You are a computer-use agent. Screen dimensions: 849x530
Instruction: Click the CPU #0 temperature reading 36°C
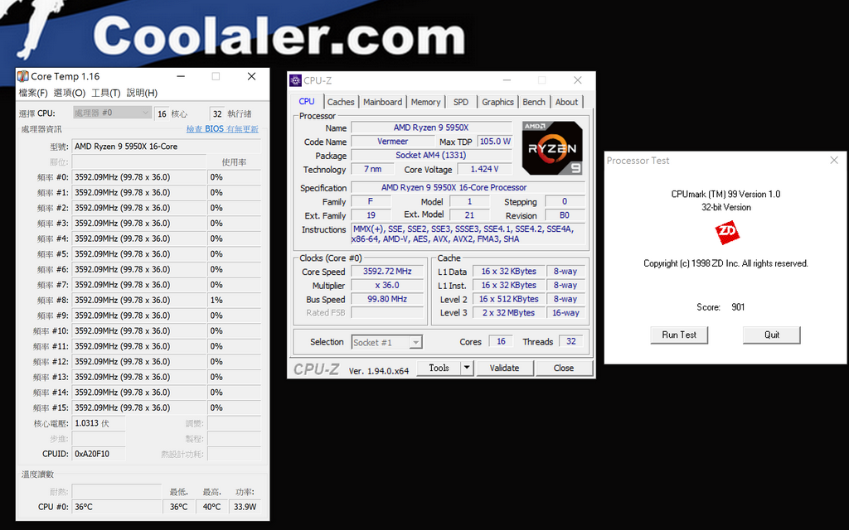pos(116,507)
